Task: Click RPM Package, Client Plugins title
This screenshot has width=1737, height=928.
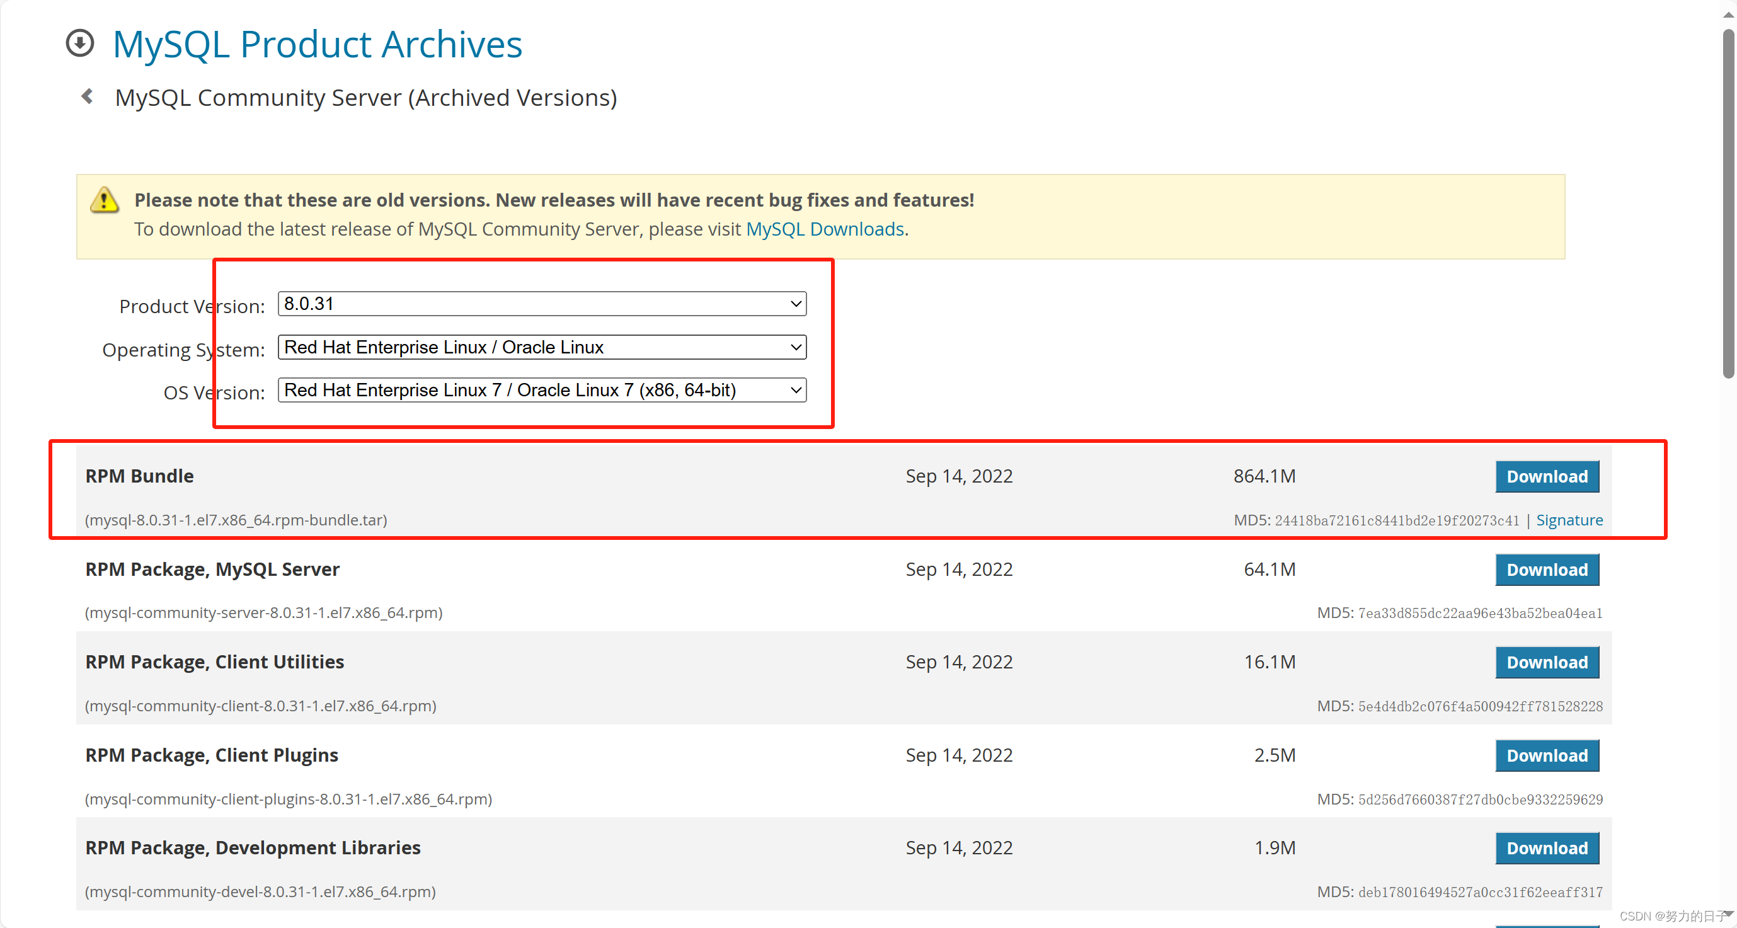Action: click(212, 755)
